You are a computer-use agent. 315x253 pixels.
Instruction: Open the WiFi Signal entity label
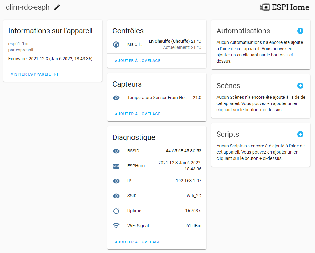coord(138,226)
